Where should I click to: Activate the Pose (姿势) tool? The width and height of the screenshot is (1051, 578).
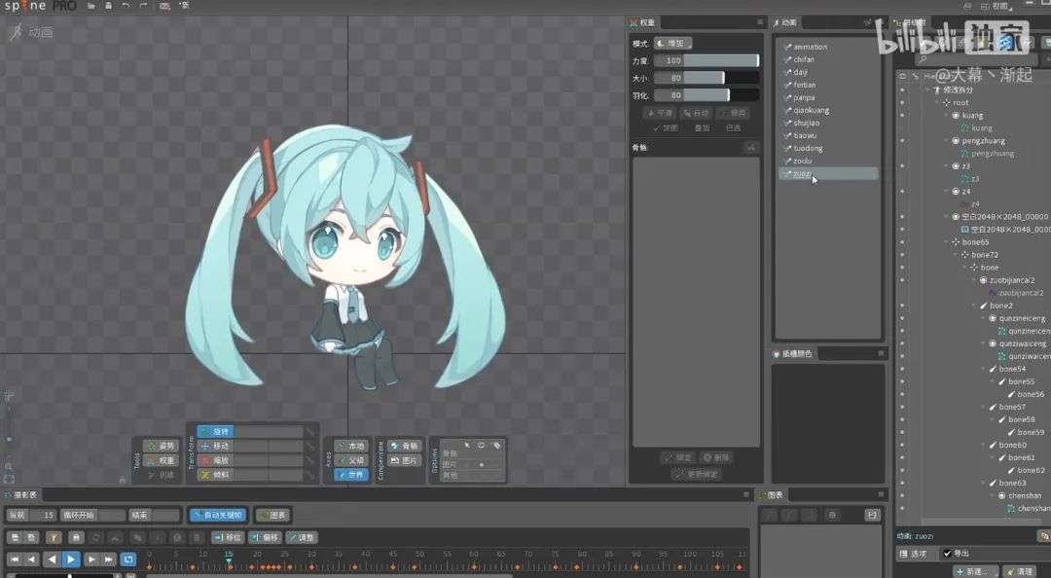point(161,446)
